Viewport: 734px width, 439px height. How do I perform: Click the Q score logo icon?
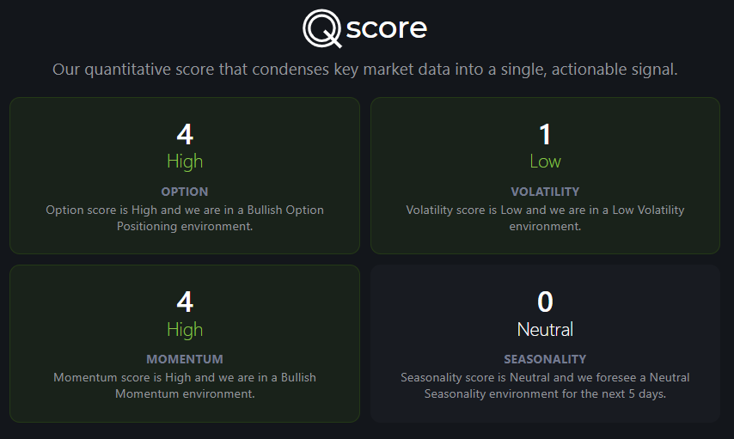[x=322, y=28]
